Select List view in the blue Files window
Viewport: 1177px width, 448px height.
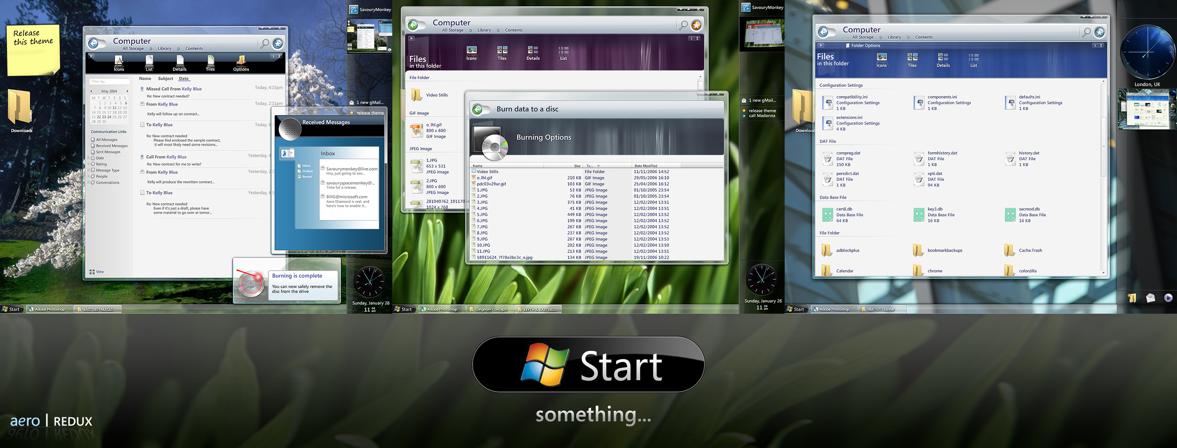(974, 60)
